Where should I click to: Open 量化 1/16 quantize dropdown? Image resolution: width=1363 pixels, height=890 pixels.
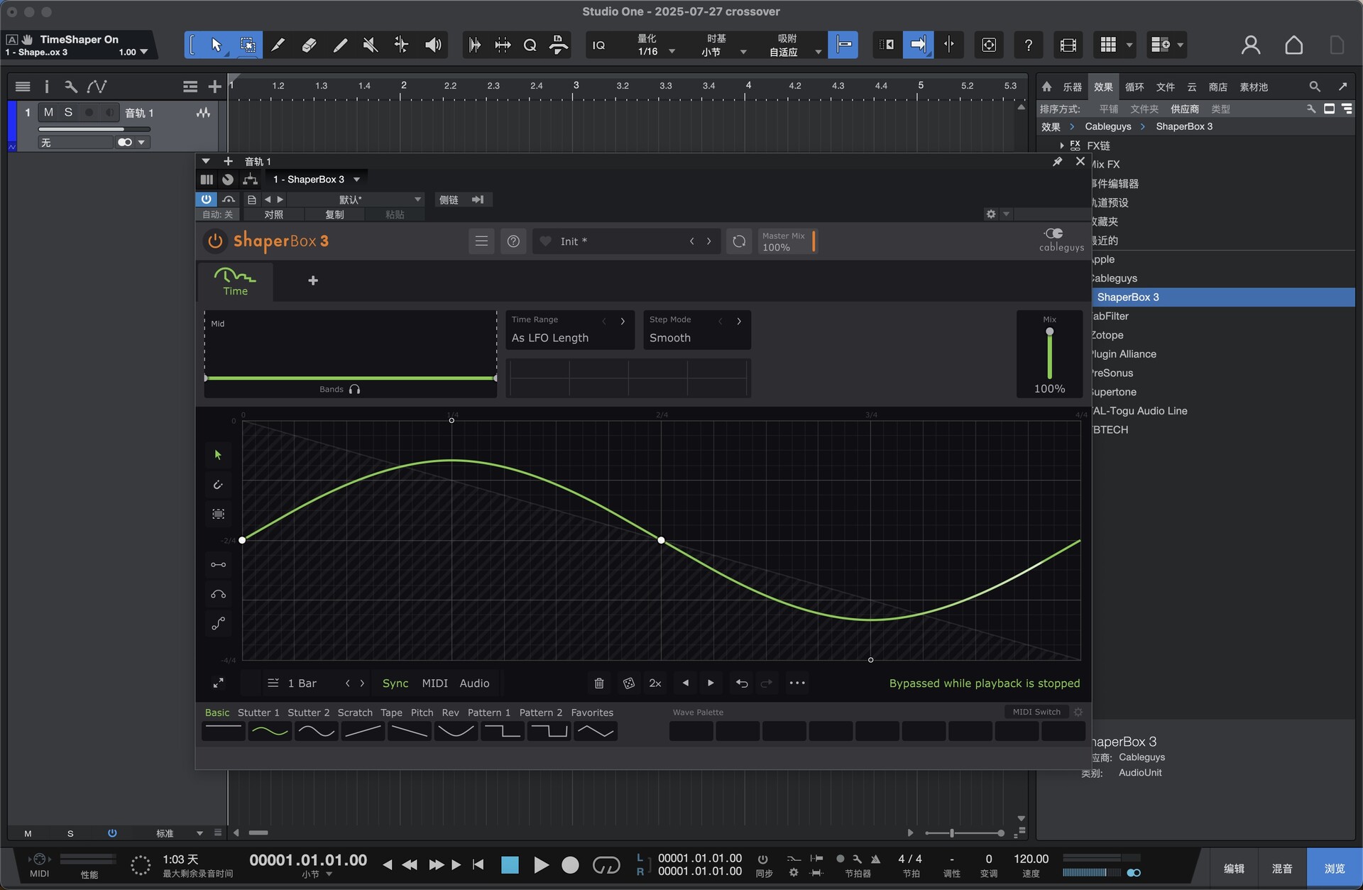[655, 45]
